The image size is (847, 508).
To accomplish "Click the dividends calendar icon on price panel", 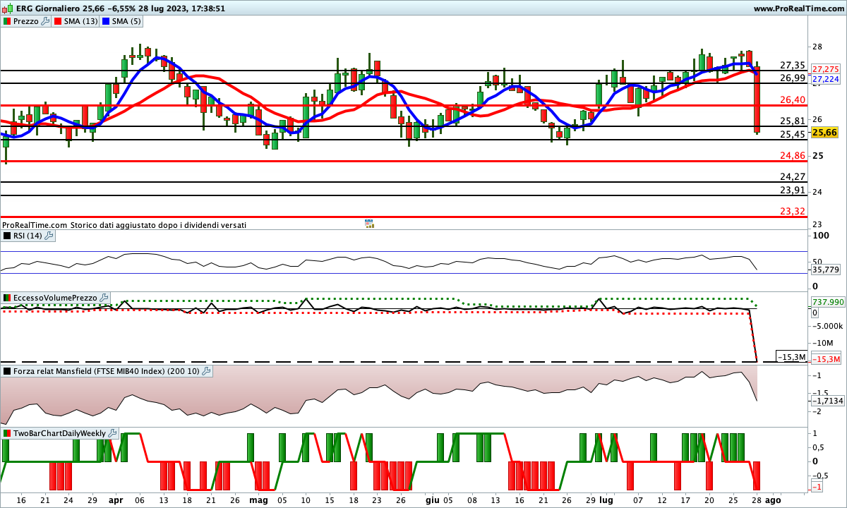I will pos(368,224).
